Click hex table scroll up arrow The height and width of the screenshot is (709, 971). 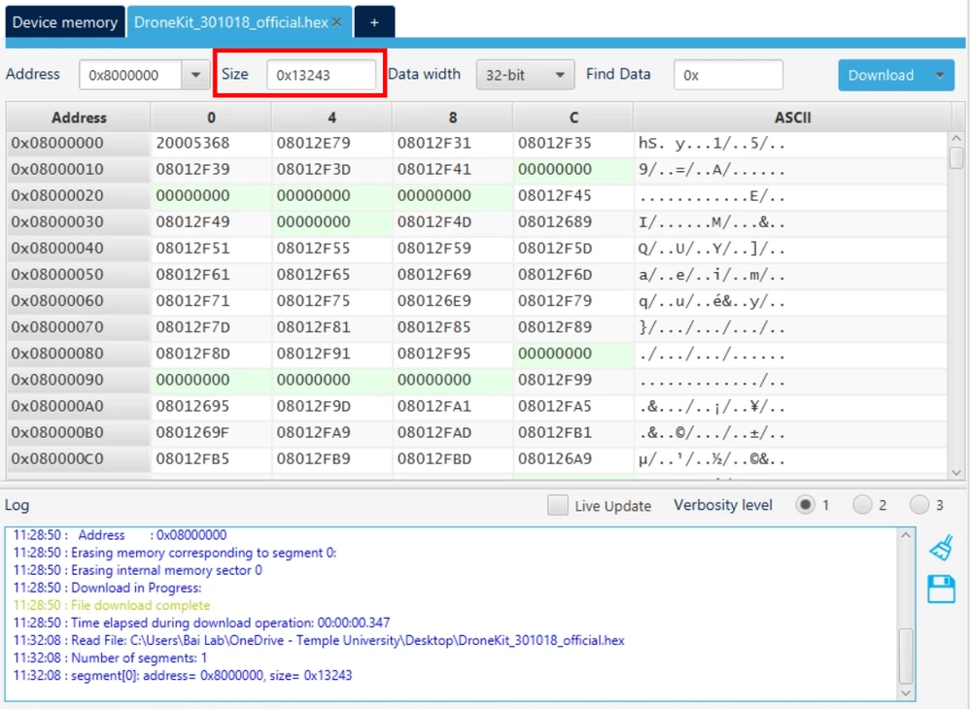click(956, 139)
